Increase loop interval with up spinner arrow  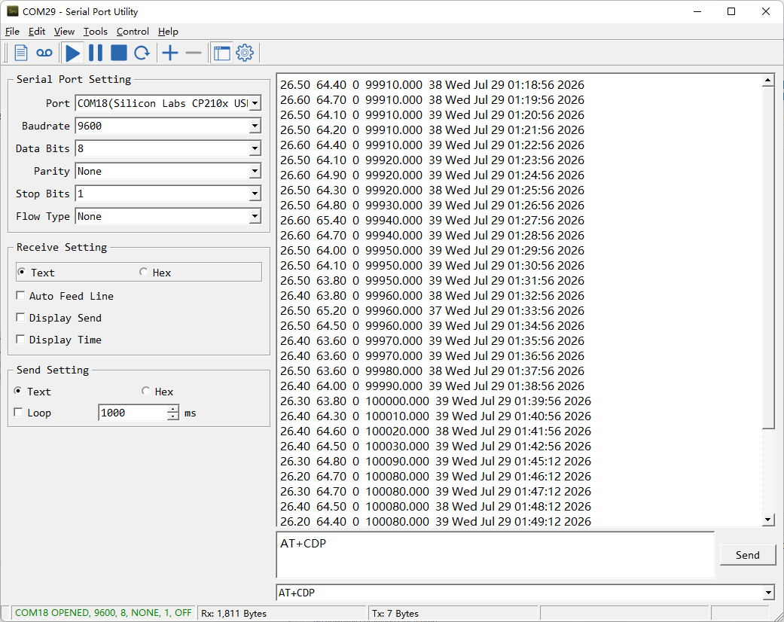point(172,409)
